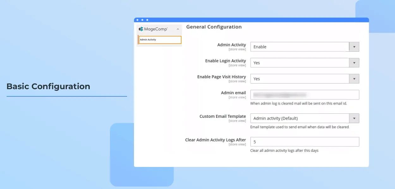Click the Custom Email Template field label

pos(222,116)
